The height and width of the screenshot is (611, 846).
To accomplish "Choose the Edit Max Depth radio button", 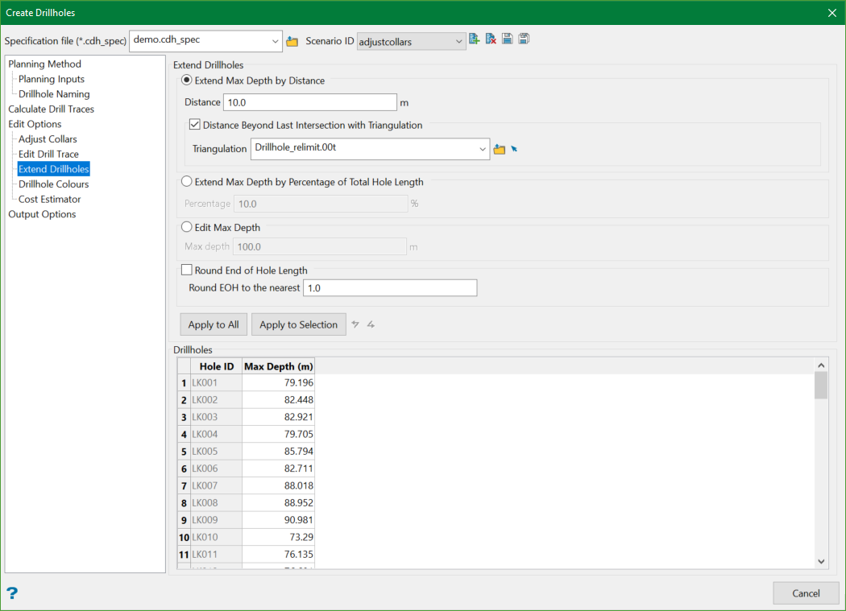I will pyautogui.click(x=188, y=228).
